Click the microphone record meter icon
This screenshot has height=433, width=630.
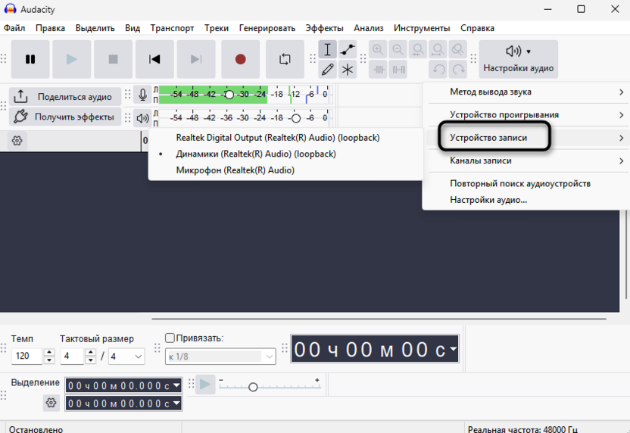(142, 95)
